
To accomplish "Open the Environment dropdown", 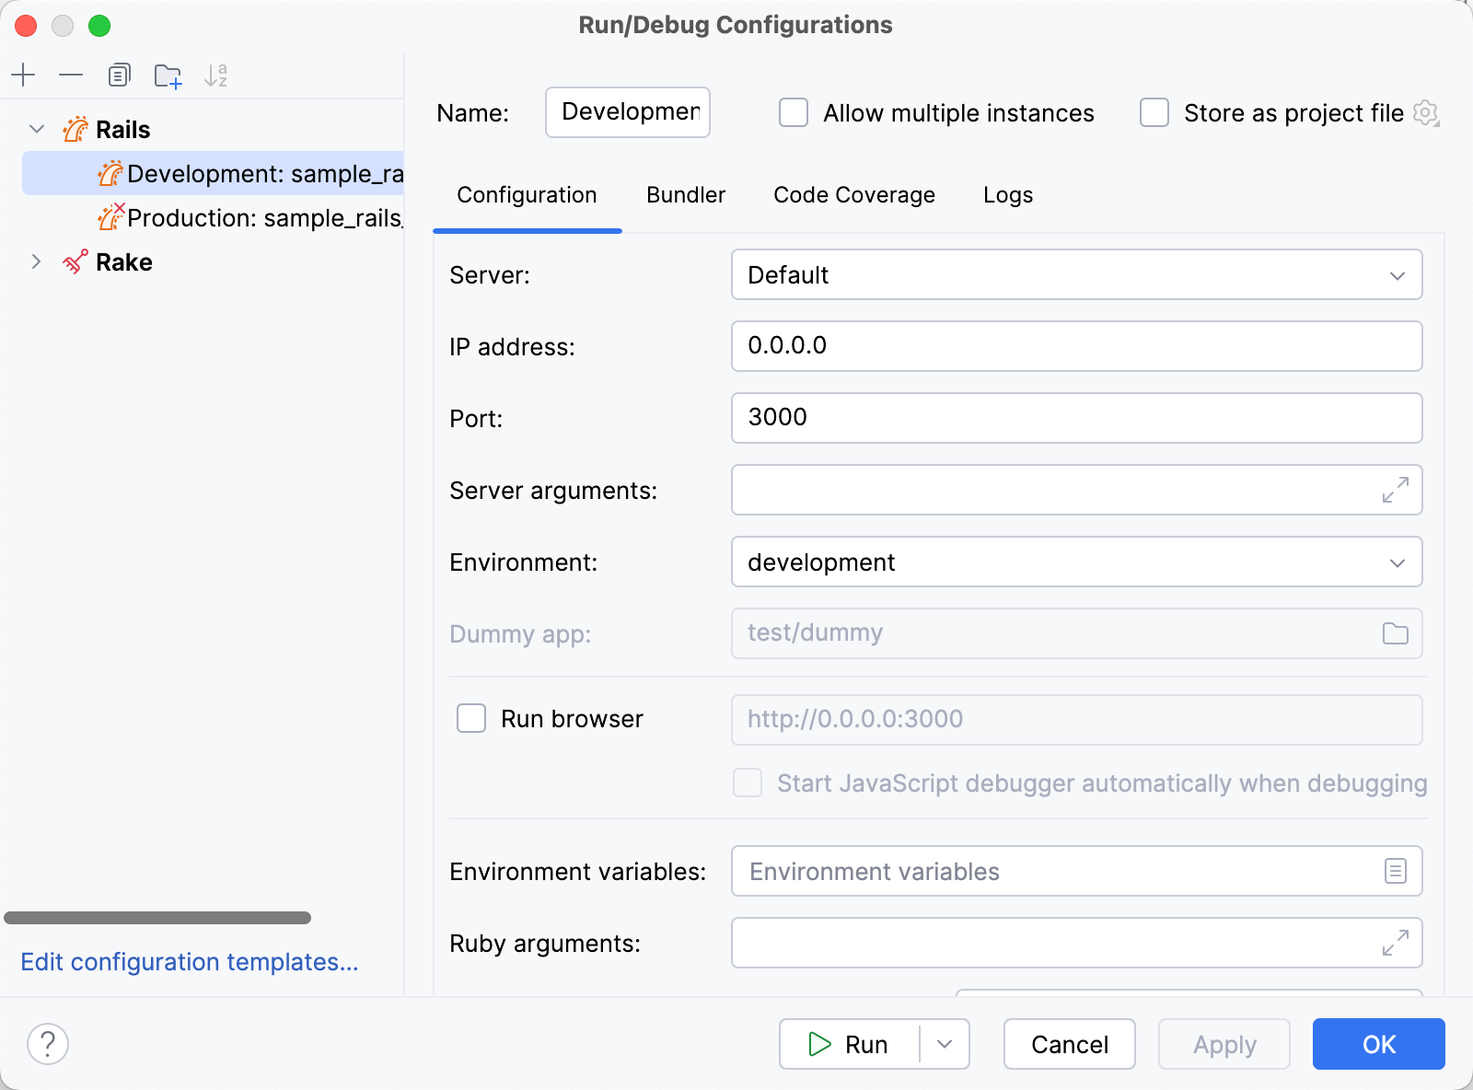I will click(1398, 562).
